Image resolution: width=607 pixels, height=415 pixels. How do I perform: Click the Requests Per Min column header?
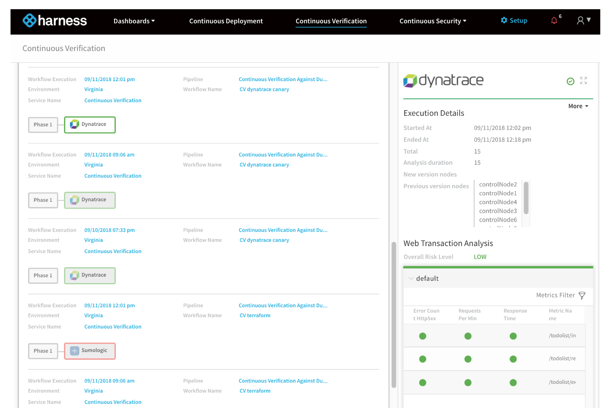(469, 315)
